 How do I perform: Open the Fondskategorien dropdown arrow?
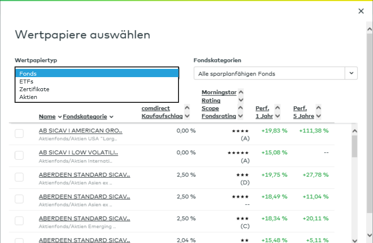point(351,73)
